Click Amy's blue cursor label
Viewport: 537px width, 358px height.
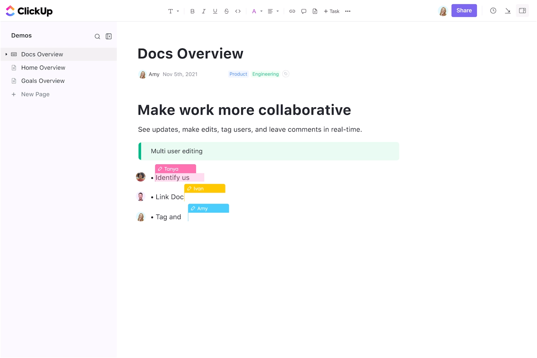(209, 208)
